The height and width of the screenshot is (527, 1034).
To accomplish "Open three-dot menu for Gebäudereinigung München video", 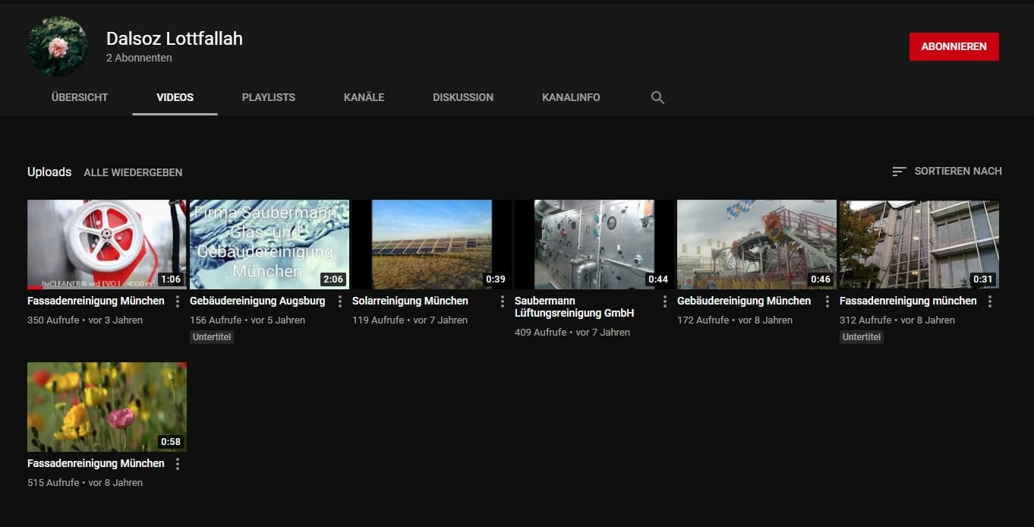I will (x=828, y=301).
